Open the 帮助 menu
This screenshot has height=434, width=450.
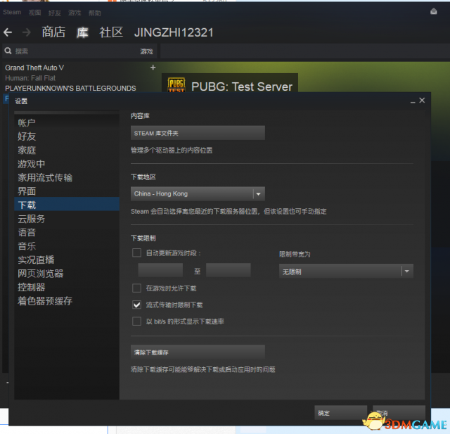click(95, 13)
